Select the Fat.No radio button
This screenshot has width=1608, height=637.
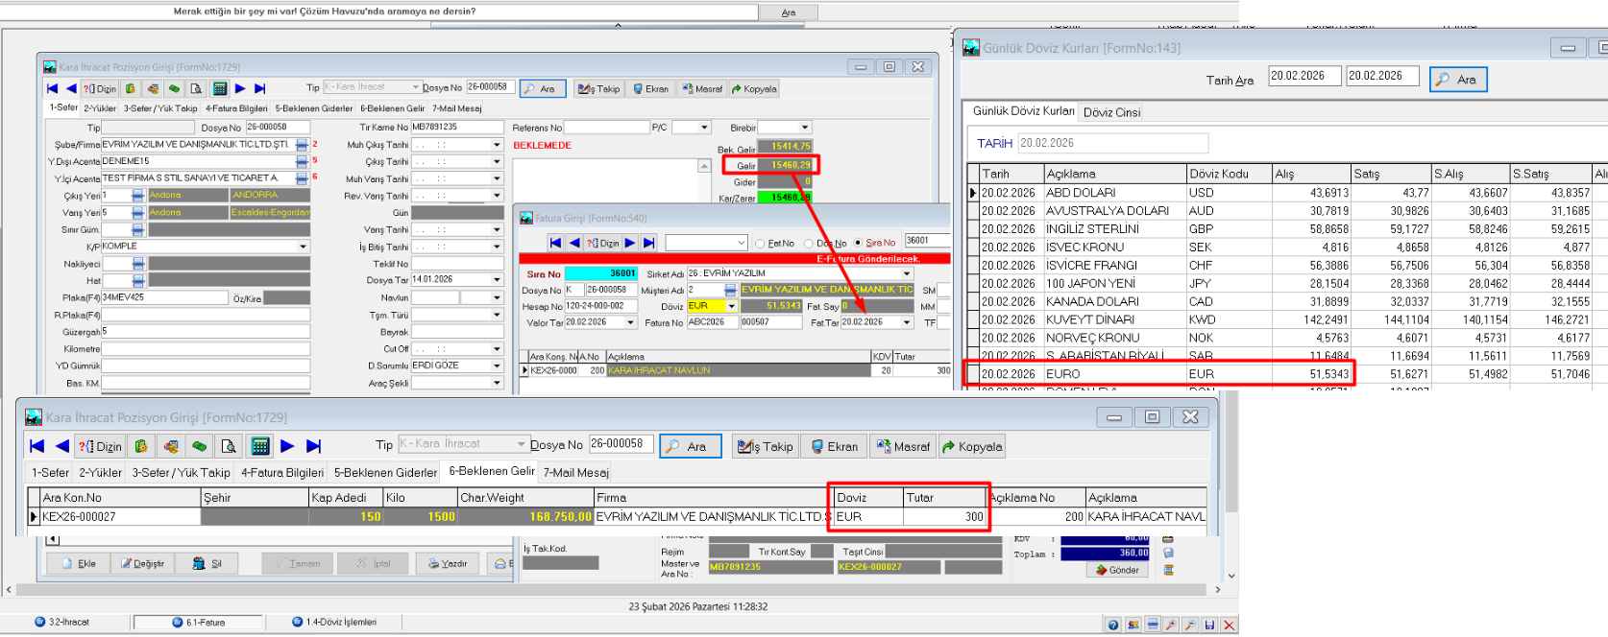[x=760, y=244]
